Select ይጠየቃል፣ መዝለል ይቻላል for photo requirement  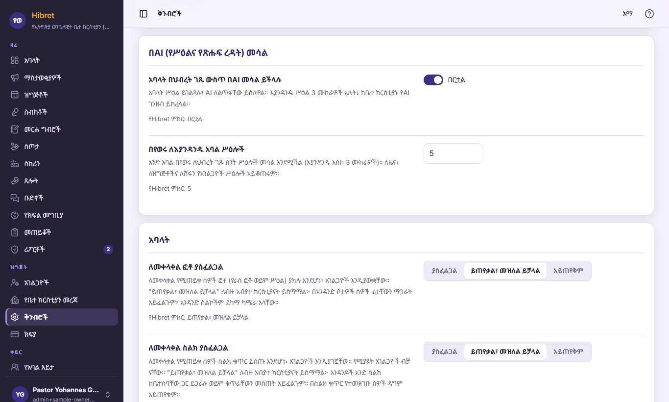(x=505, y=271)
